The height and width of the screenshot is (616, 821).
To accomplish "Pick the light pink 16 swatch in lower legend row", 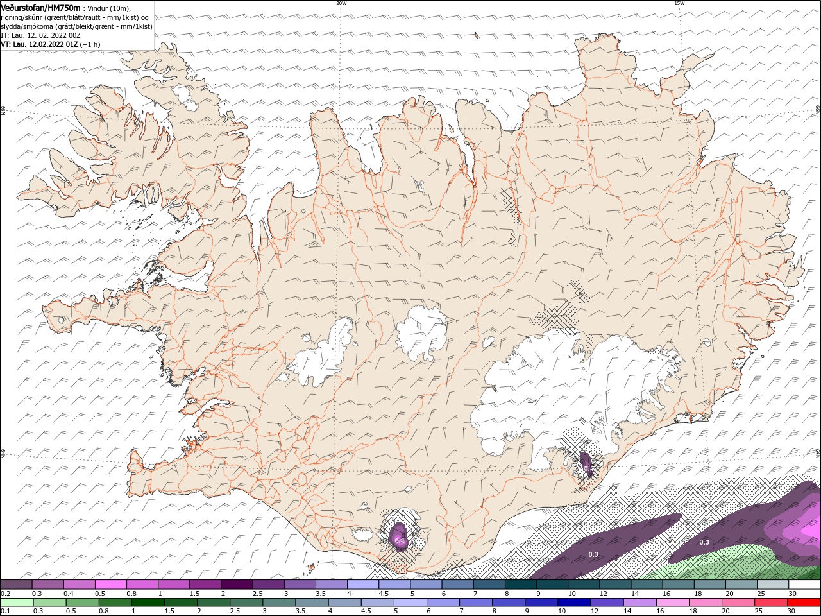I will pyautogui.click(x=672, y=603).
